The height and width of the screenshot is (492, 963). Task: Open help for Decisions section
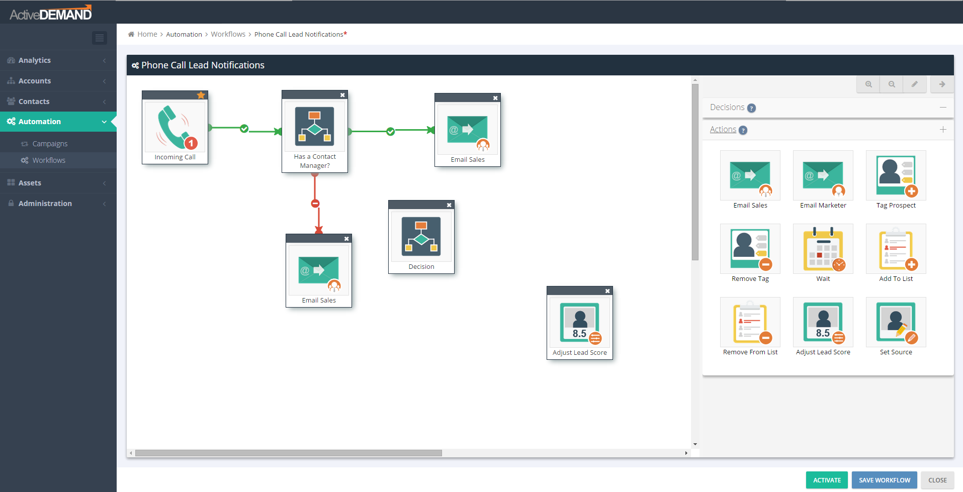(x=751, y=108)
